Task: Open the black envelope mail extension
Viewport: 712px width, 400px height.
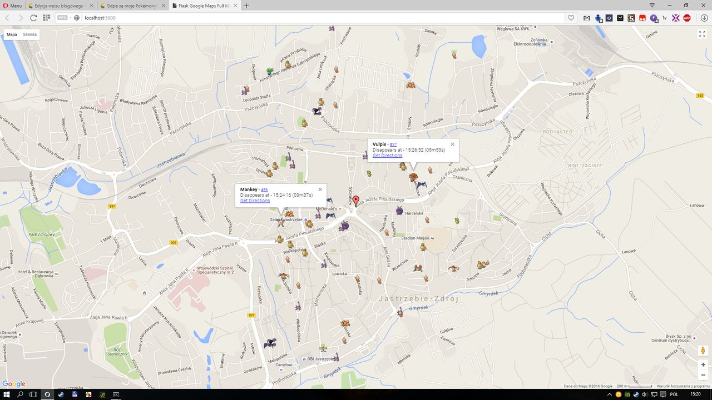Action: pos(620,18)
